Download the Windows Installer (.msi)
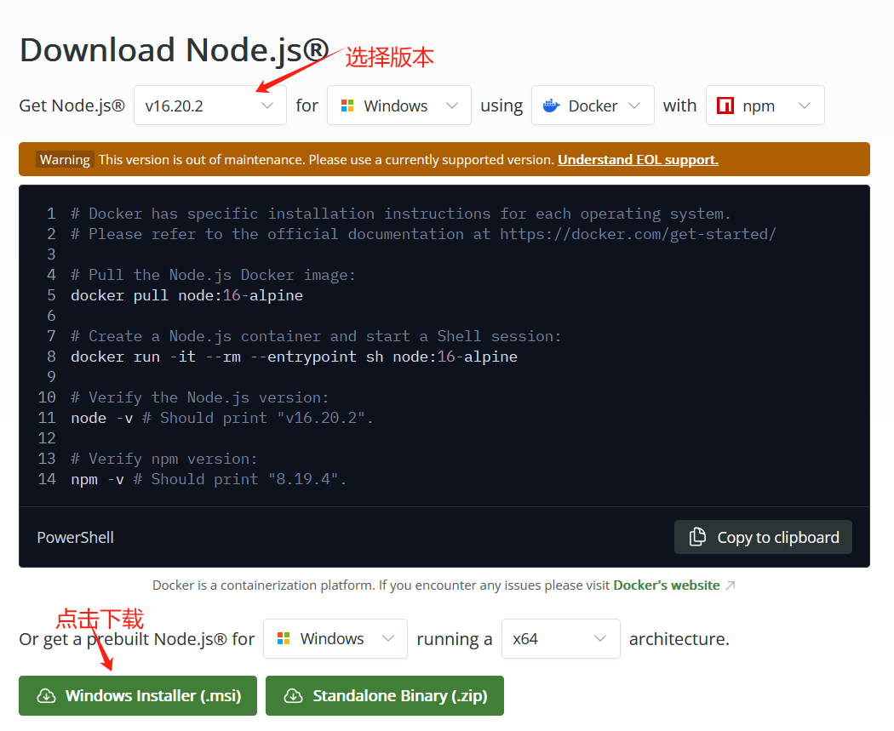The width and height of the screenshot is (894, 731). 138,695
